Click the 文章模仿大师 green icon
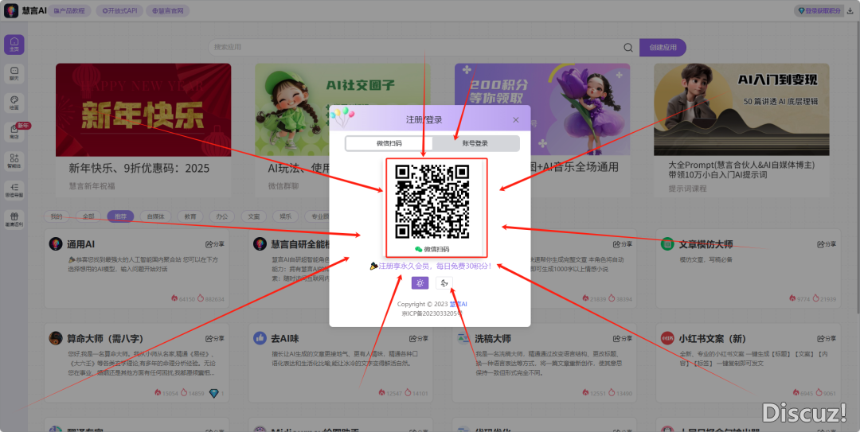The width and height of the screenshot is (860, 432). pyautogui.click(x=667, y=244)
